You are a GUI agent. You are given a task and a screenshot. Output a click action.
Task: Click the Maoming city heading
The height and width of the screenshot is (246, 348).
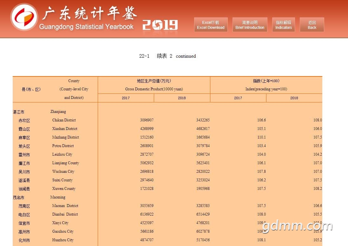(58, 197)
